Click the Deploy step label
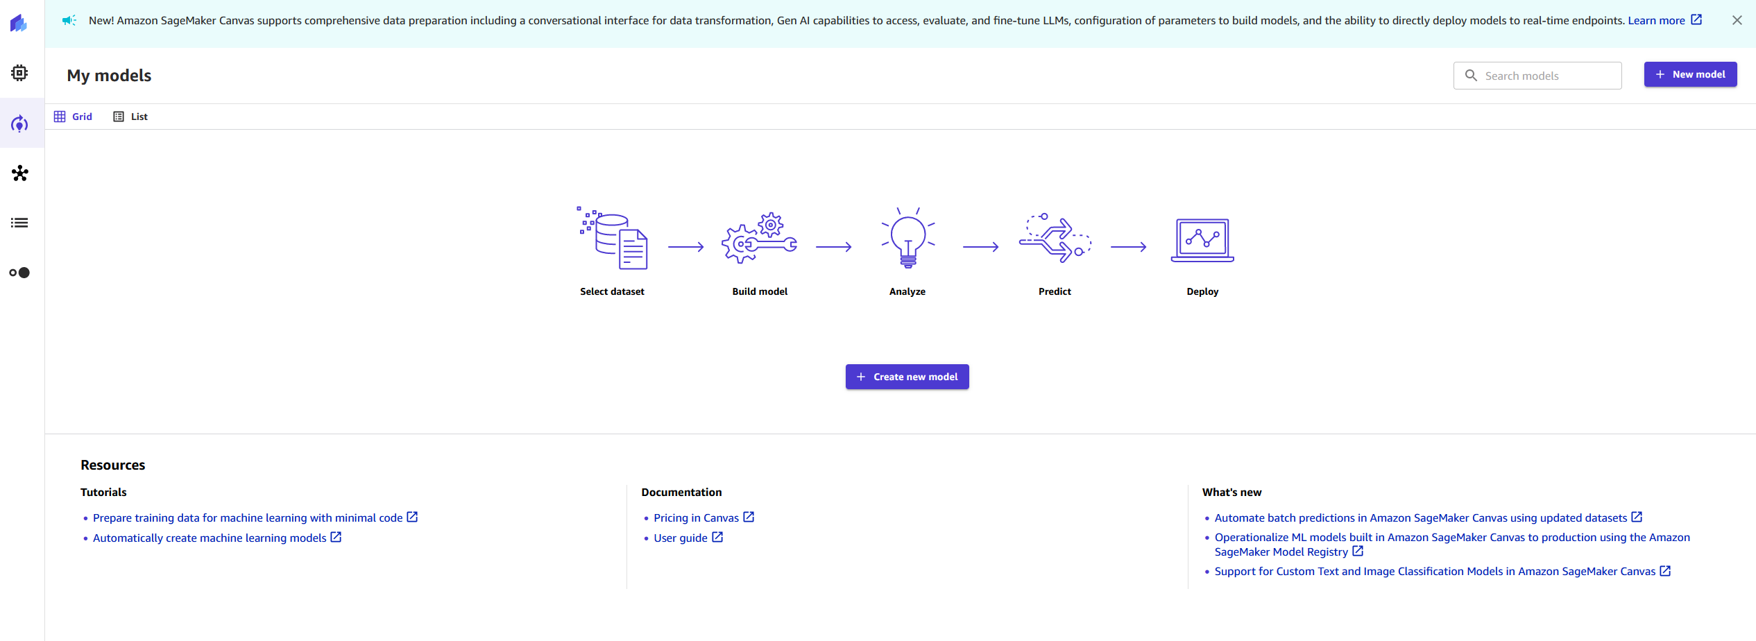Viewport: 1756px width, 641px height. point(1202,291)
